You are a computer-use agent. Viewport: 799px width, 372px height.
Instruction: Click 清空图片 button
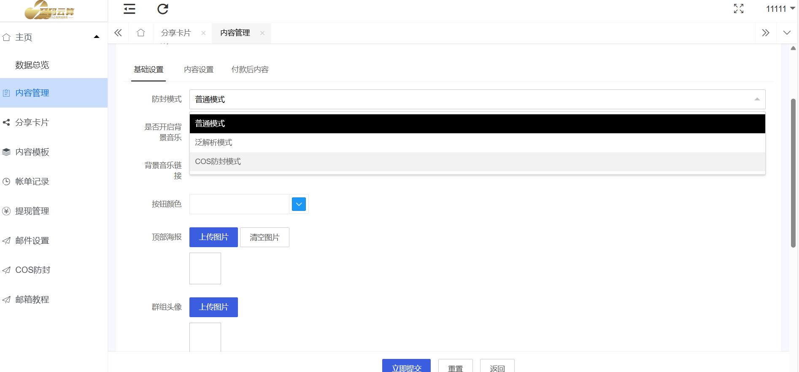pos(265,237)
